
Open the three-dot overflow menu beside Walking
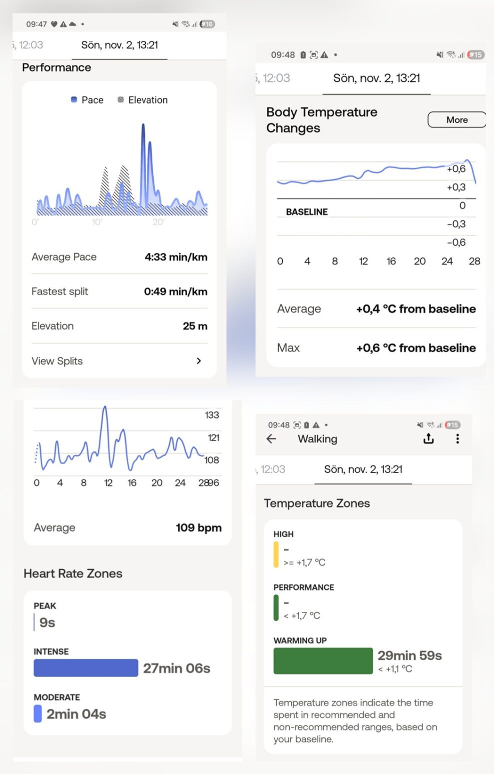coord(457,438)
